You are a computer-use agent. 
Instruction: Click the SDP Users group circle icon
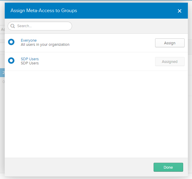[11, 61]
